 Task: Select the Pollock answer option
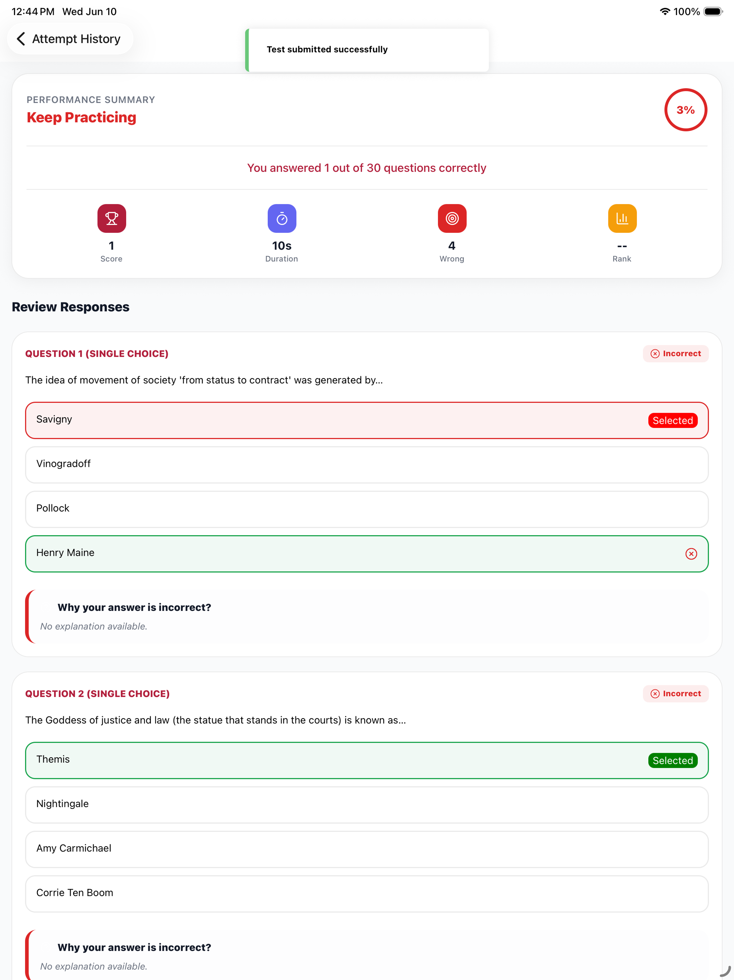pyautogui.click(x=367, y=509)
